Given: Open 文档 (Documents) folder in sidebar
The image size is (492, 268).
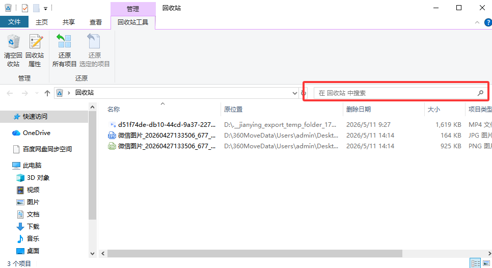Looking at the screenshot, I should coord(33,215).
